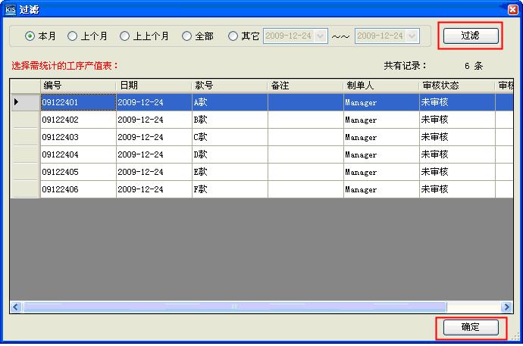Enable the 其它 custom date range option
Viewport: 523px width, 346px height.
pos(233,36)
